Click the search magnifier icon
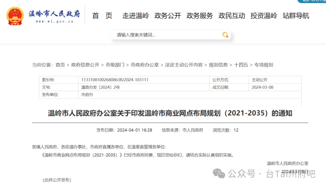 [x=225, y=35]
